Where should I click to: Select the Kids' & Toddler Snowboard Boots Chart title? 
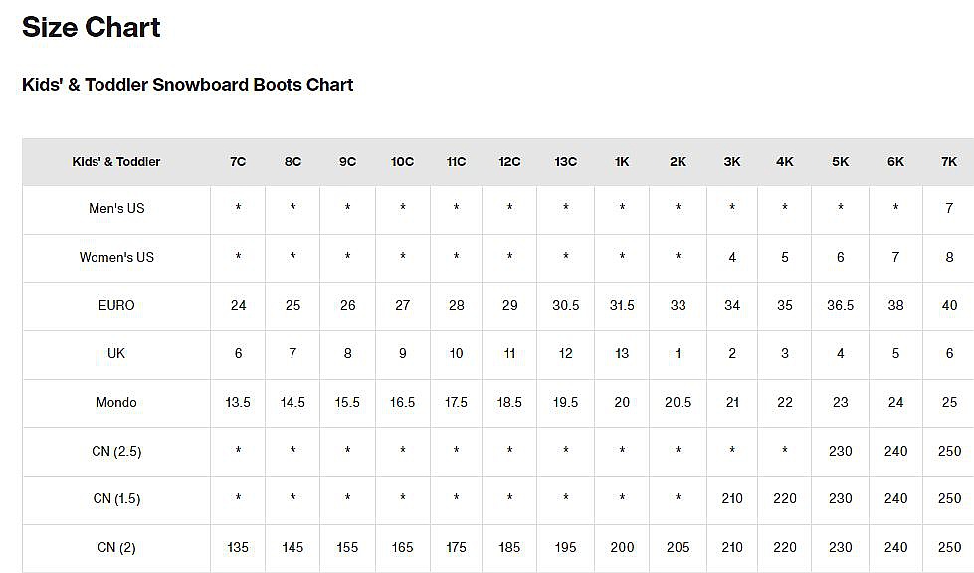188,85
